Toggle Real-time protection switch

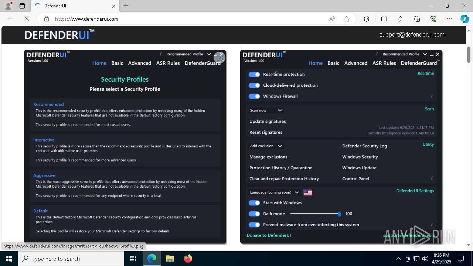(x=254, y=74)
